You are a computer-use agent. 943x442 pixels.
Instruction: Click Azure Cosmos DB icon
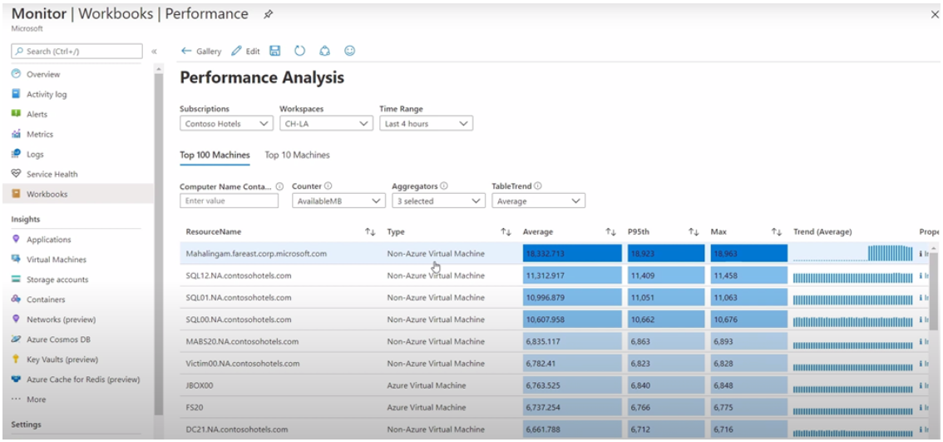pyautogui.click(x=17, y=339)
